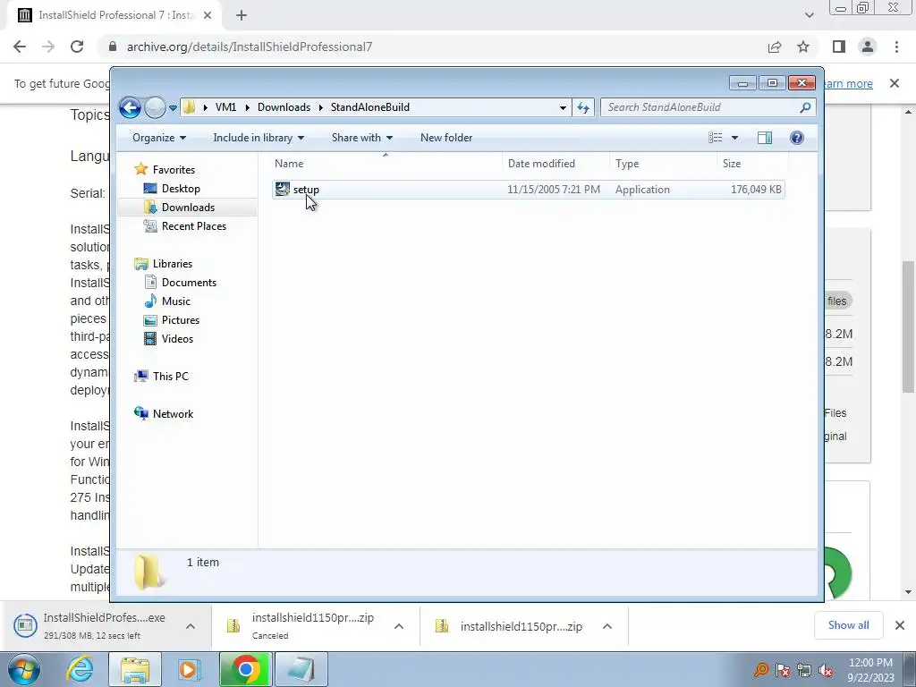
Task: Click Show all downloads button
Action: [848, 625]
